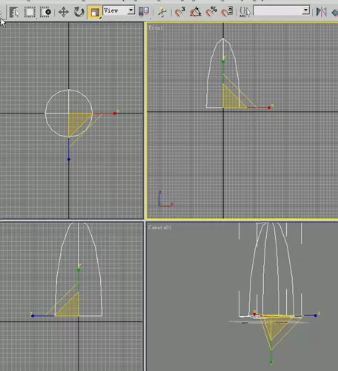Toggle the Percent Snap magnet
Image resolution: width=338 pixels, height=371 pixels.
(211, 12)
